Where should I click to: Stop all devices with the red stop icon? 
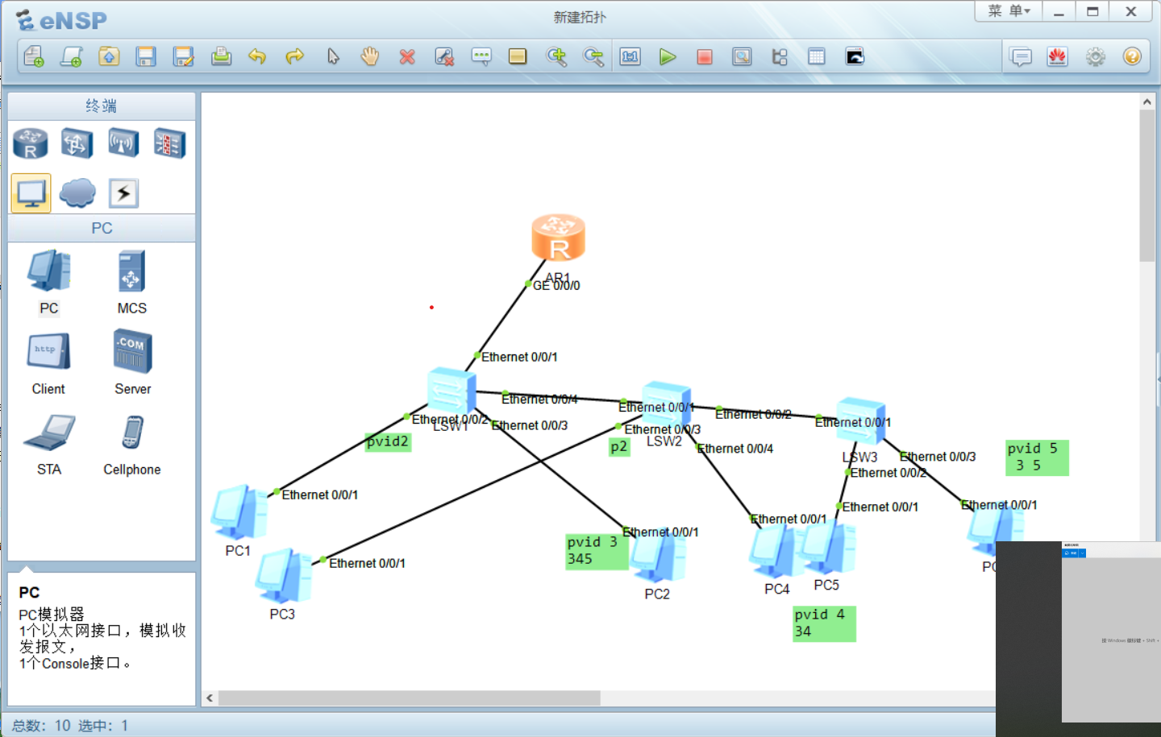(x=704, y=56)
